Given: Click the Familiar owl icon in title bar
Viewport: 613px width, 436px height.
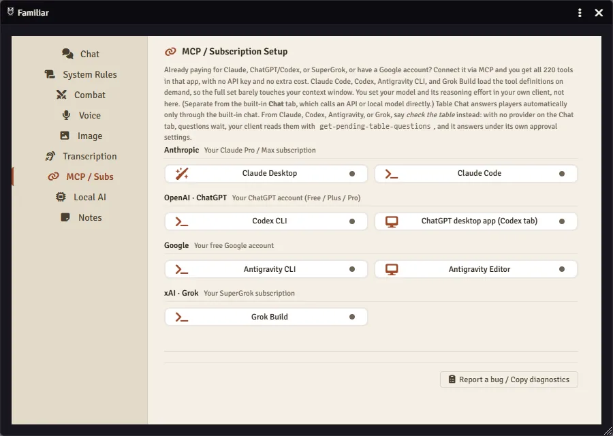Looking at the screenshot, I should (x=10, y=12).
